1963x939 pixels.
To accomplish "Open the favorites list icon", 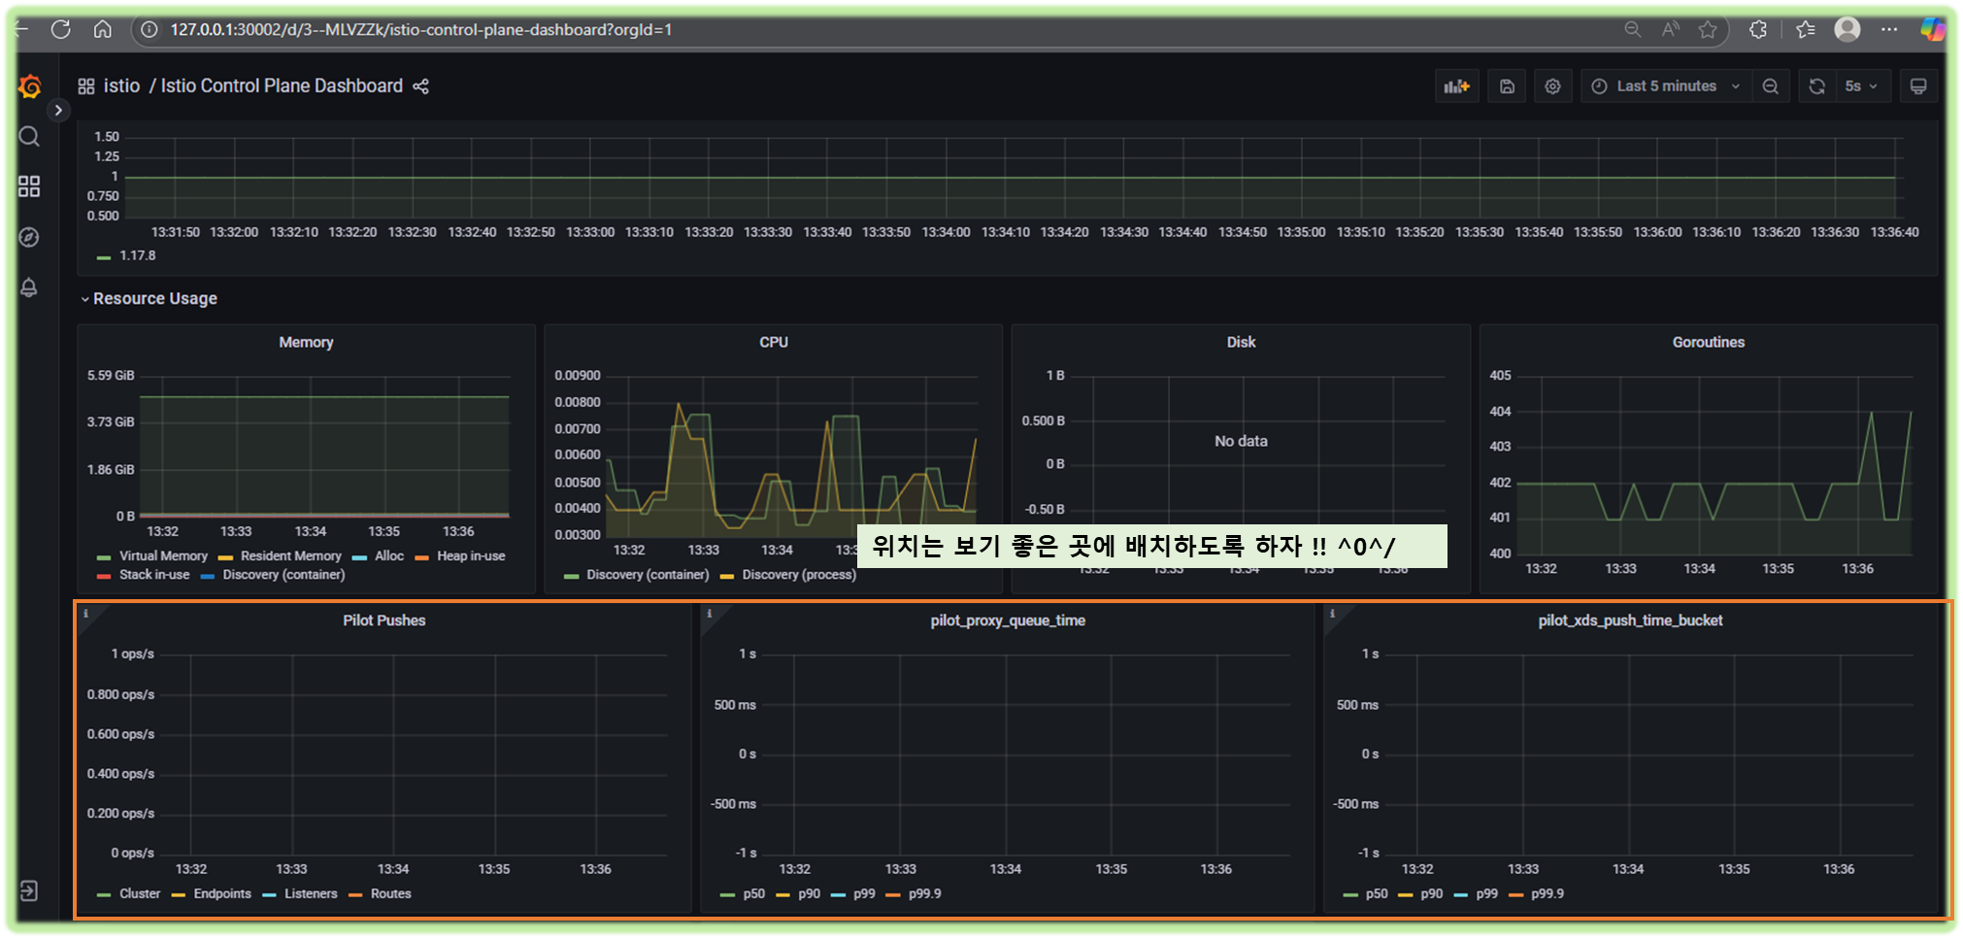I will (x=1806, y=30).
